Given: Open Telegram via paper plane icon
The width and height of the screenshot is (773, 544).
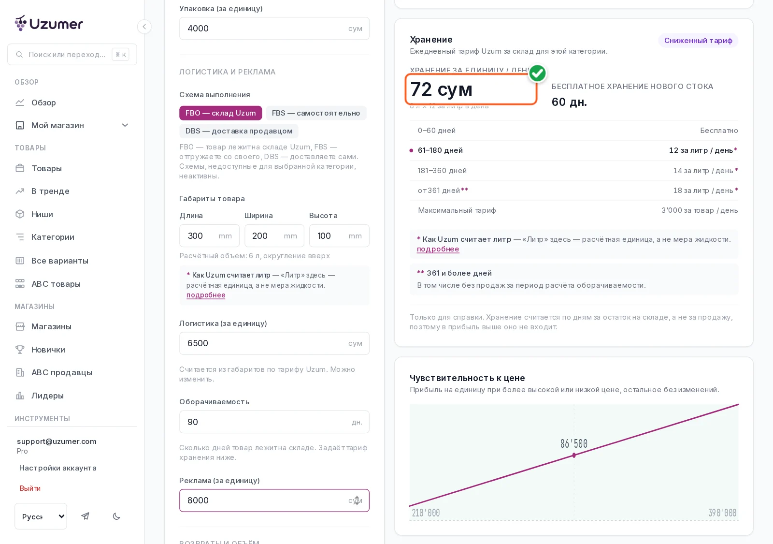Looking at the screenshot, I should click(x=85, y=516).
